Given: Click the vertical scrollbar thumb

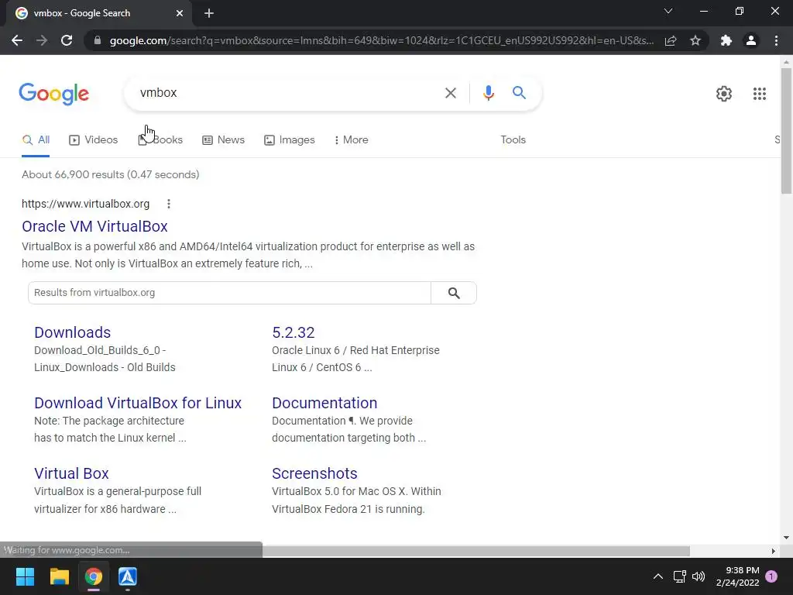Looking at the screenshot, I should pos(786,130).
